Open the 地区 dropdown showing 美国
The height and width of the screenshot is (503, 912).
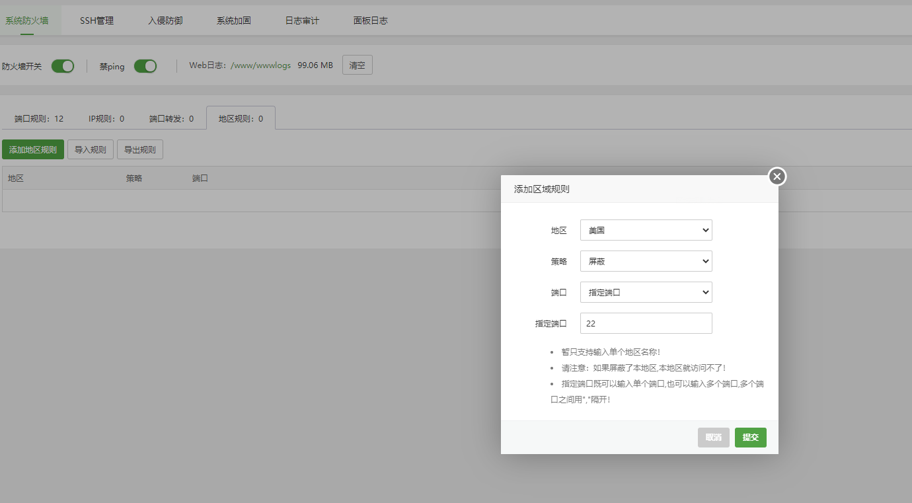[x=646, y=230]
